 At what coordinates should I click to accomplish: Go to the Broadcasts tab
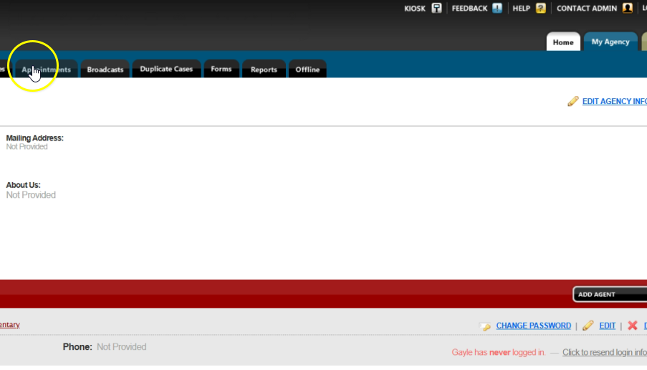105,70
